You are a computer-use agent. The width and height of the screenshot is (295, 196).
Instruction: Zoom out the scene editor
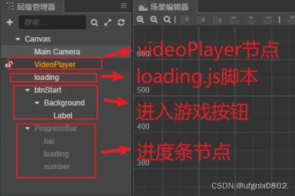click(154, 19)
